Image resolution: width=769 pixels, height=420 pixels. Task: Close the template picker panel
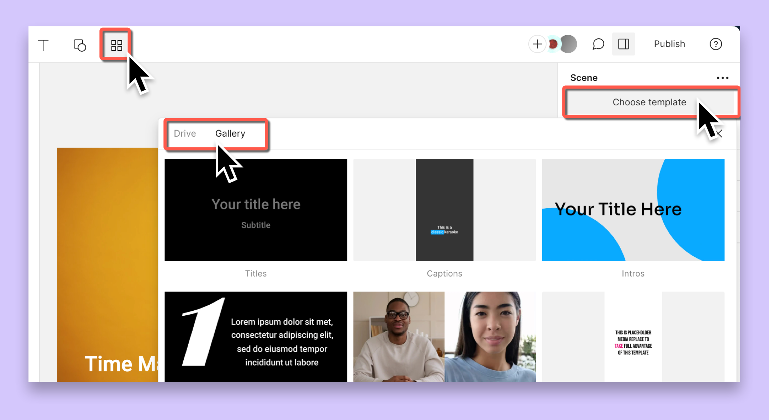(720, 133)
